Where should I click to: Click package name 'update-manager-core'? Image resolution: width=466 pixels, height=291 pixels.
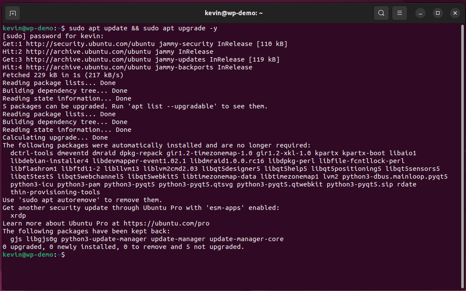(247, 239)
